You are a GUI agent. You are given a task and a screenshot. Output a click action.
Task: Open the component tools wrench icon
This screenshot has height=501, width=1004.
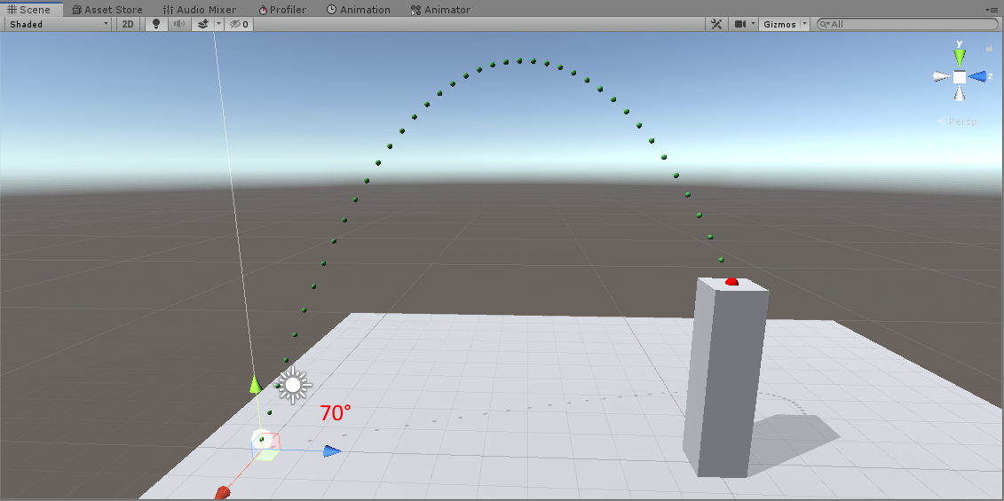(716, 24)
